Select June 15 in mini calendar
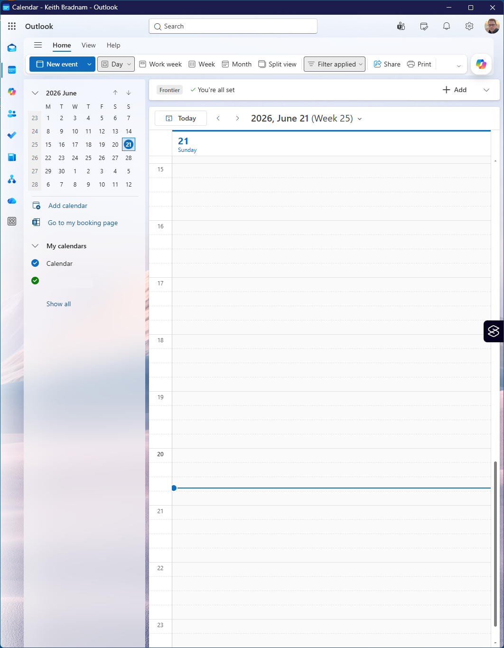Screen dimensions: 504x648 tap(48, 144)
